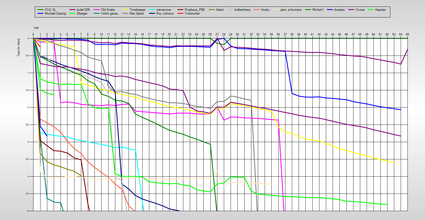Click lap number 13 on axis
The height and width of the screenshot is (220, 425).
tap(122, 34)
